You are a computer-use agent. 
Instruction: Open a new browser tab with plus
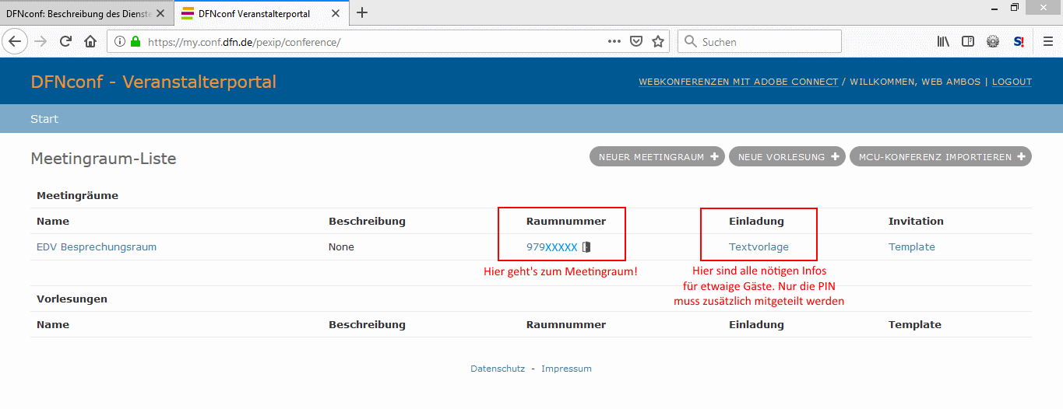coord(362,12)
